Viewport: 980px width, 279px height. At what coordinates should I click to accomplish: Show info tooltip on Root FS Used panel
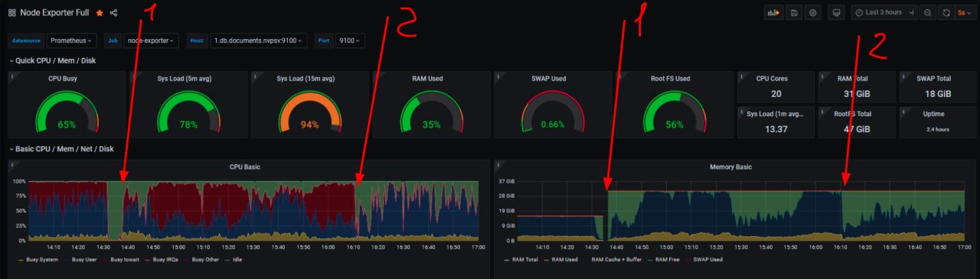(619, 76)
